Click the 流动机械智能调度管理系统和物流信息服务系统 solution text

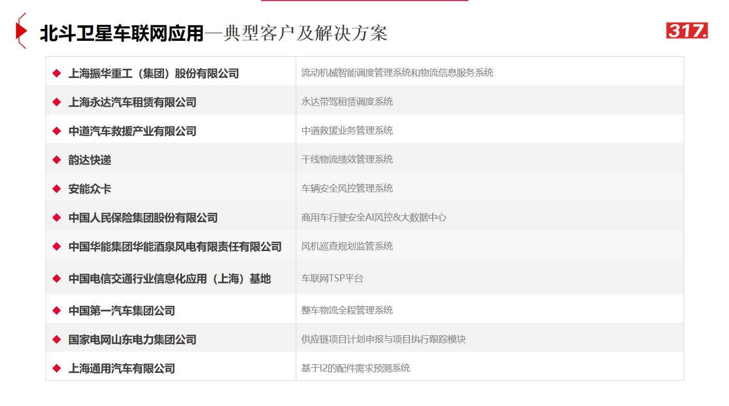tap(397, 73)
